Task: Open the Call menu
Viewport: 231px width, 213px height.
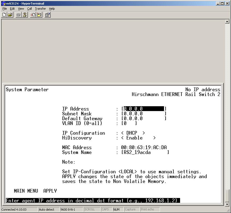Action: [29, 9]
